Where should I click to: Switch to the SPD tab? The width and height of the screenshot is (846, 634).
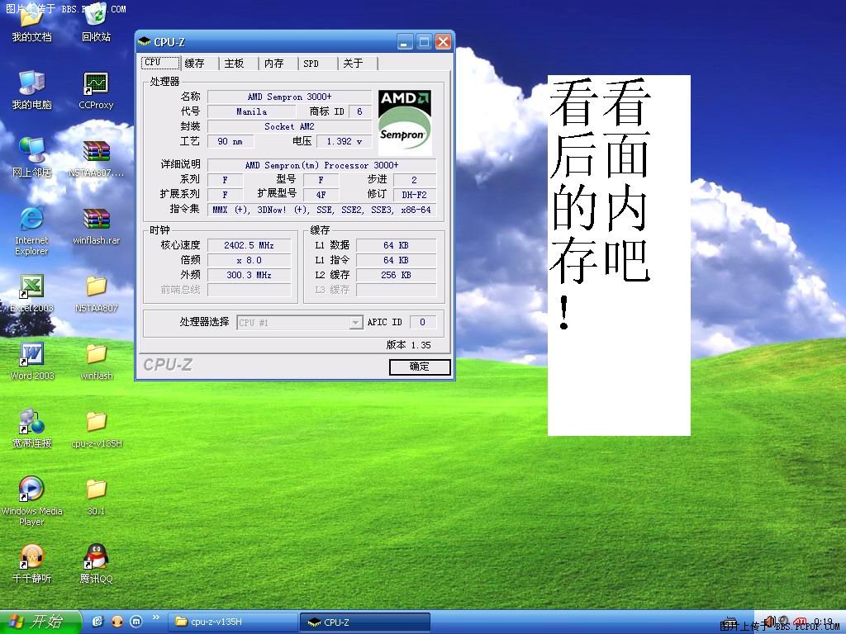pyautogui.click(x=318, y=64)
